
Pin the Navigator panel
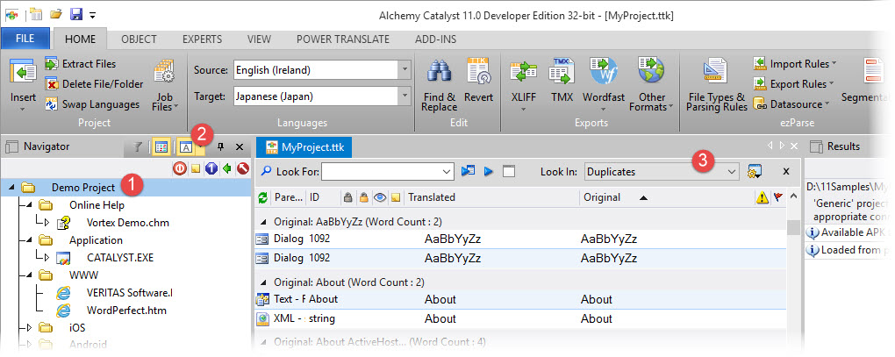(x=221, y=147)
